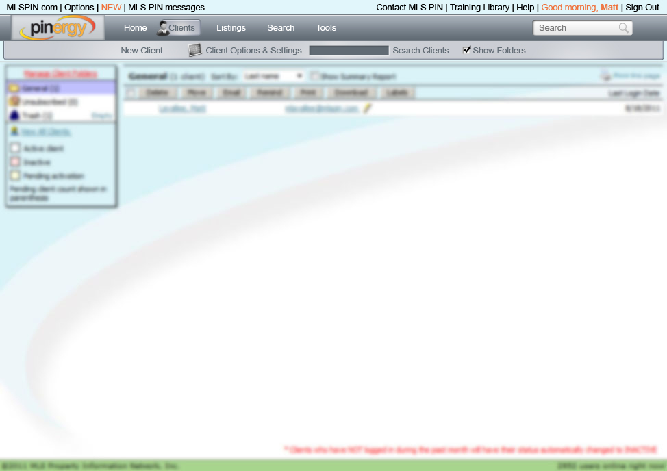This screenshot has width=667, height=471.
Task: Click the Client Options & Settings icon
Action: click(x=194, y=50)
